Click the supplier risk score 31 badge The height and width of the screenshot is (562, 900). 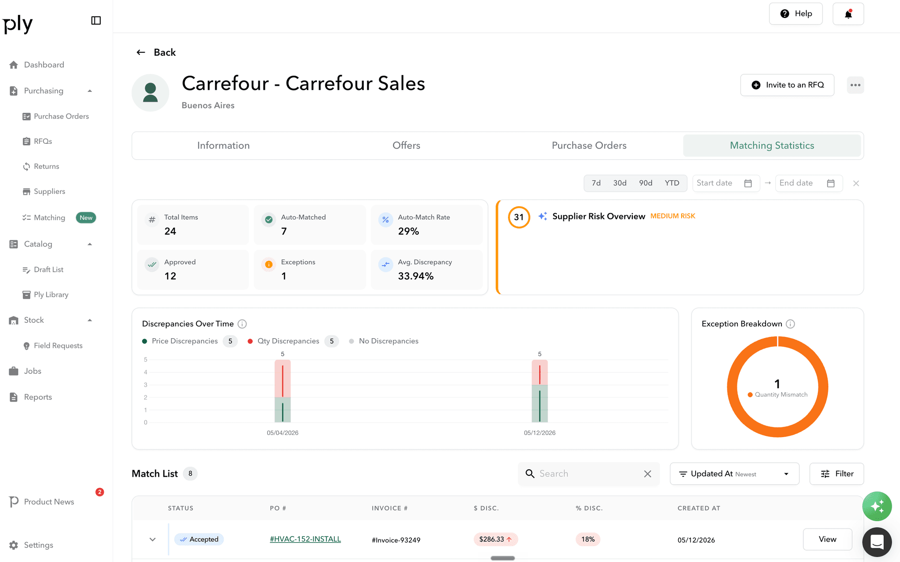(x=519, y=217)
